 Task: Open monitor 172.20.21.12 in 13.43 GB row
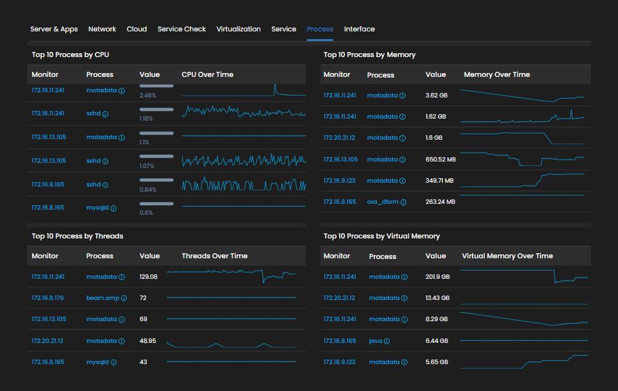tap(339, 298)
